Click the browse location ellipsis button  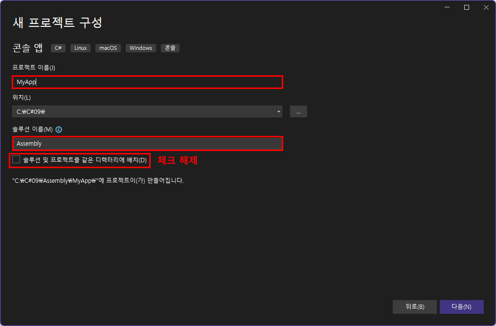(298, 111)
